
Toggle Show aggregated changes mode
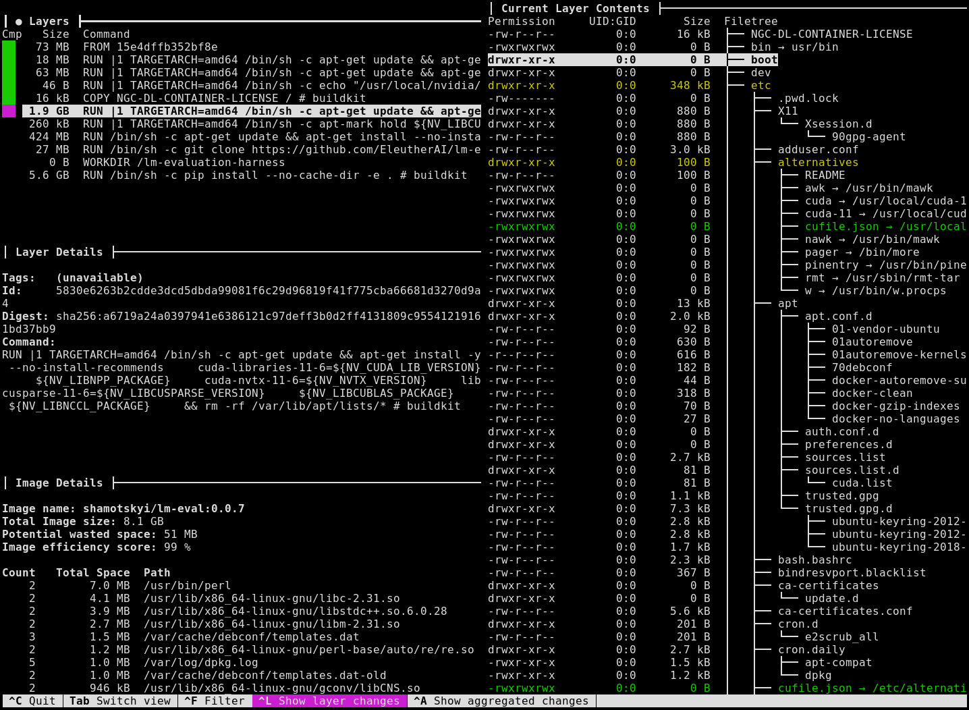[501, 701]
